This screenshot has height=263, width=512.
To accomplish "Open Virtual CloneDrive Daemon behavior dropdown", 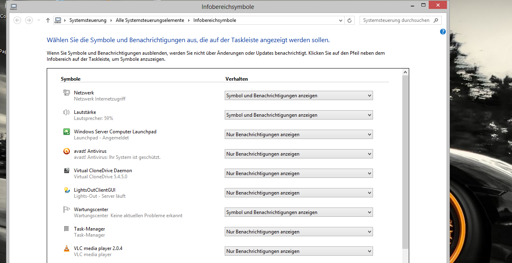I will 299,173.
